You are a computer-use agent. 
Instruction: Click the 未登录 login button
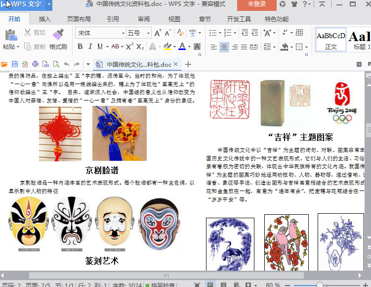coord(256,4)
